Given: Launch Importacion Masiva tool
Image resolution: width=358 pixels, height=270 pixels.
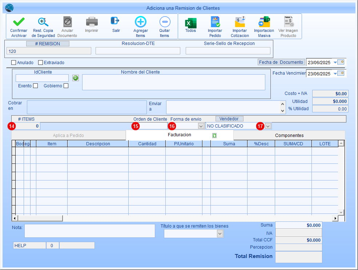Looking at the screenshot, I should tap(264, 22).
